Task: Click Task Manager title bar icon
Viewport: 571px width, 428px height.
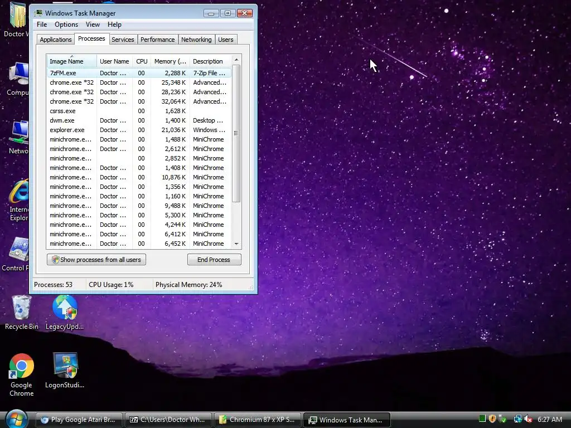Action: [x=38, y=13]
